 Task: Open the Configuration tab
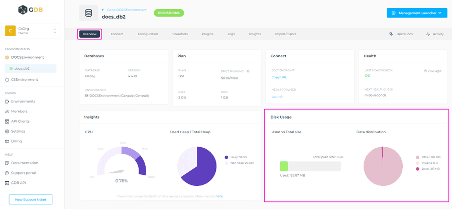pyautogui.click(x=148, y=34)
